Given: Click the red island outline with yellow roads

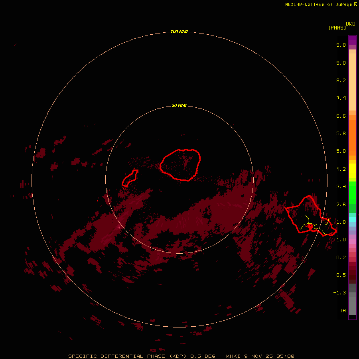Looking at the screenshot, I should coord(311,216).
